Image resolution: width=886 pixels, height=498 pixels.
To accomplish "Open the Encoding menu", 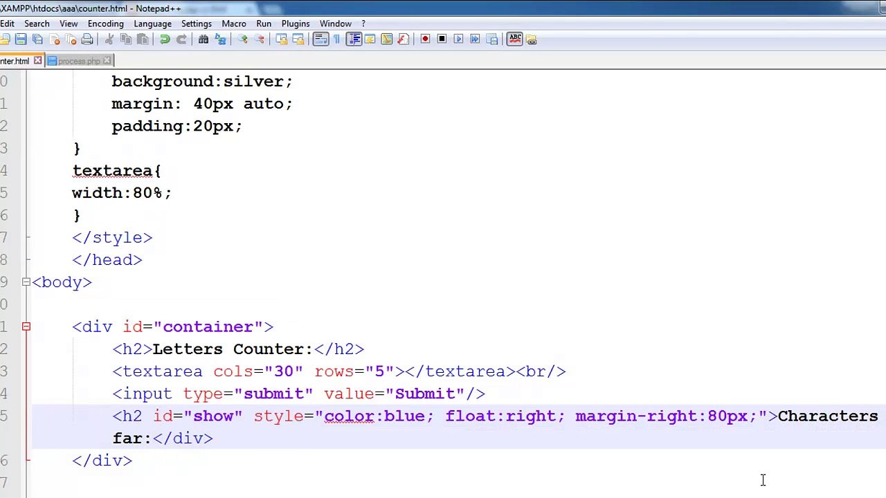I will tap(105, 24).
